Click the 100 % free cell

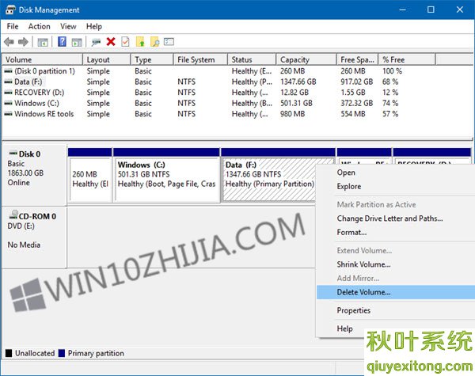click(x=392, y=71)
